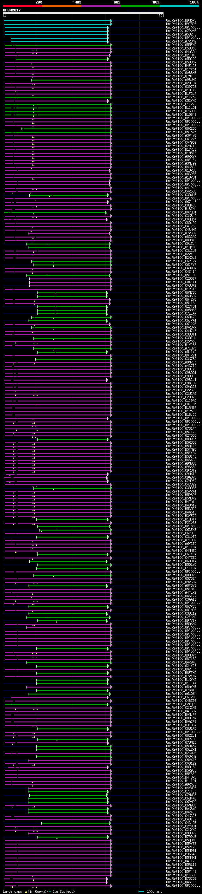Select hit UniRef100_C7ITJ5

click(181, 791)
